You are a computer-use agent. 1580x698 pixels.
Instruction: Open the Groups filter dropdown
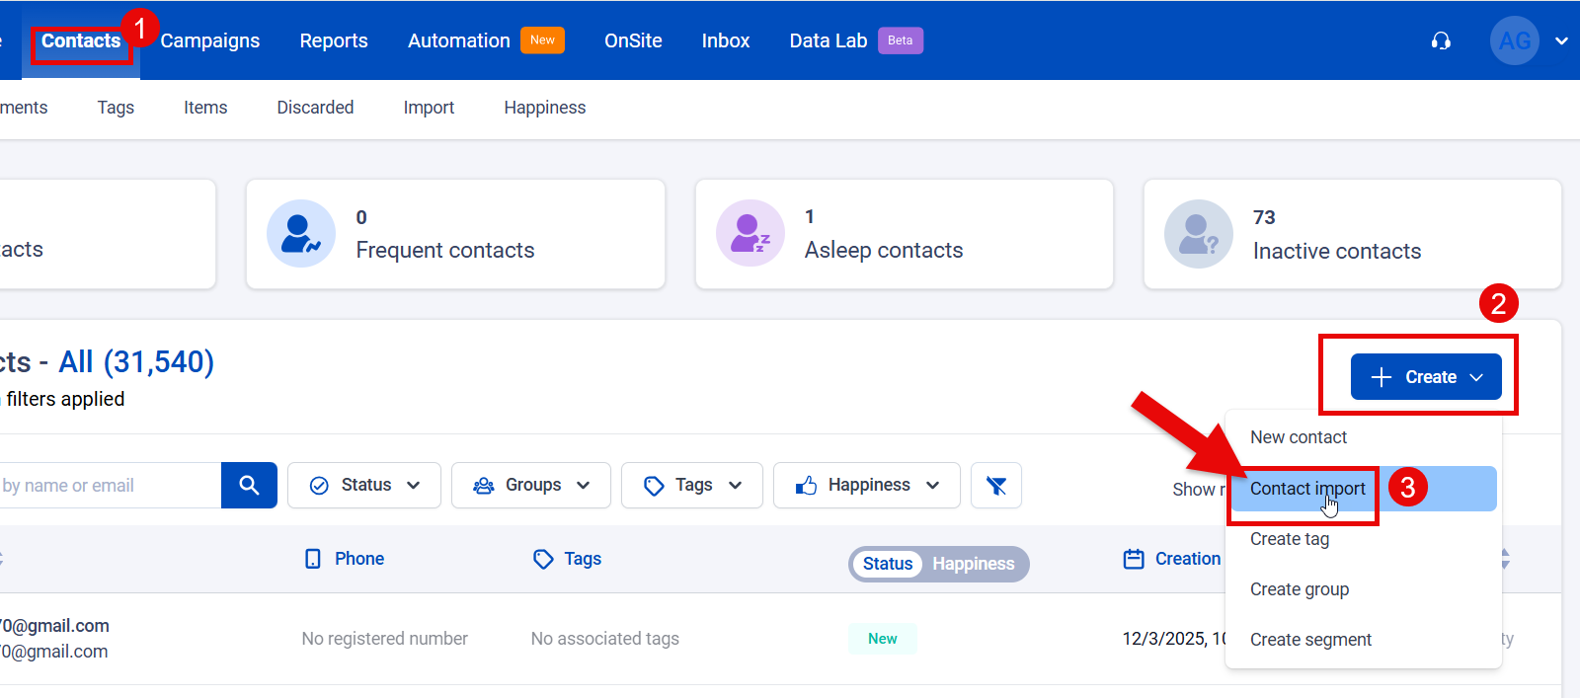pyautogui.click(x=531, y=485)
